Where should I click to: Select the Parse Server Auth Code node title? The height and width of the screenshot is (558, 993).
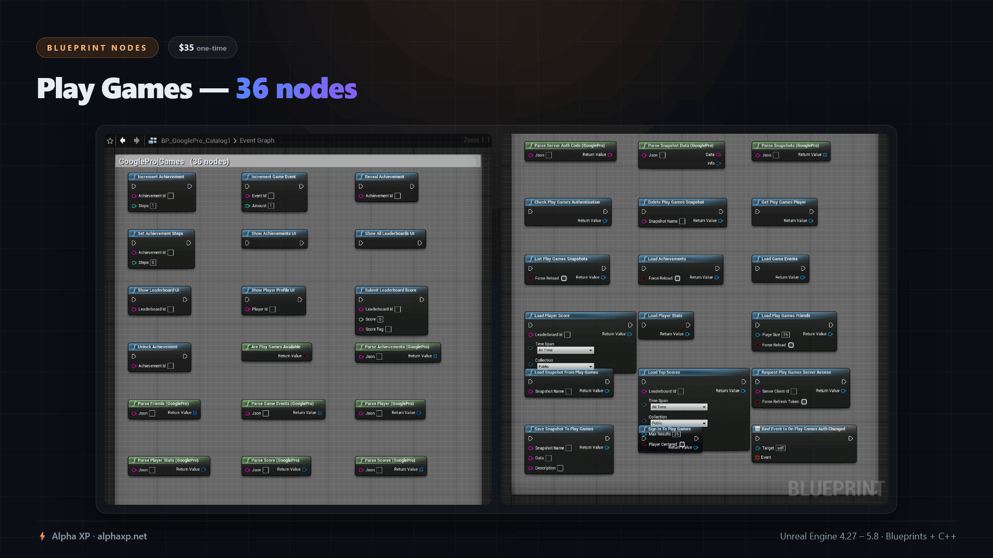pyautogui.click(x=569, y=145)
